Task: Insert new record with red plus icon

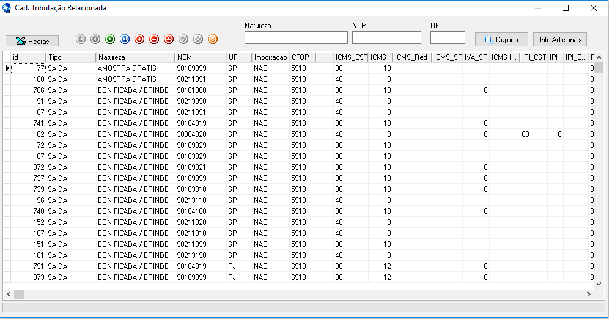Action: pyautogui.click(x=139, y=39)
